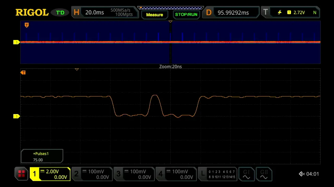
Task: Enable channel 2 display
Action: 92,174
